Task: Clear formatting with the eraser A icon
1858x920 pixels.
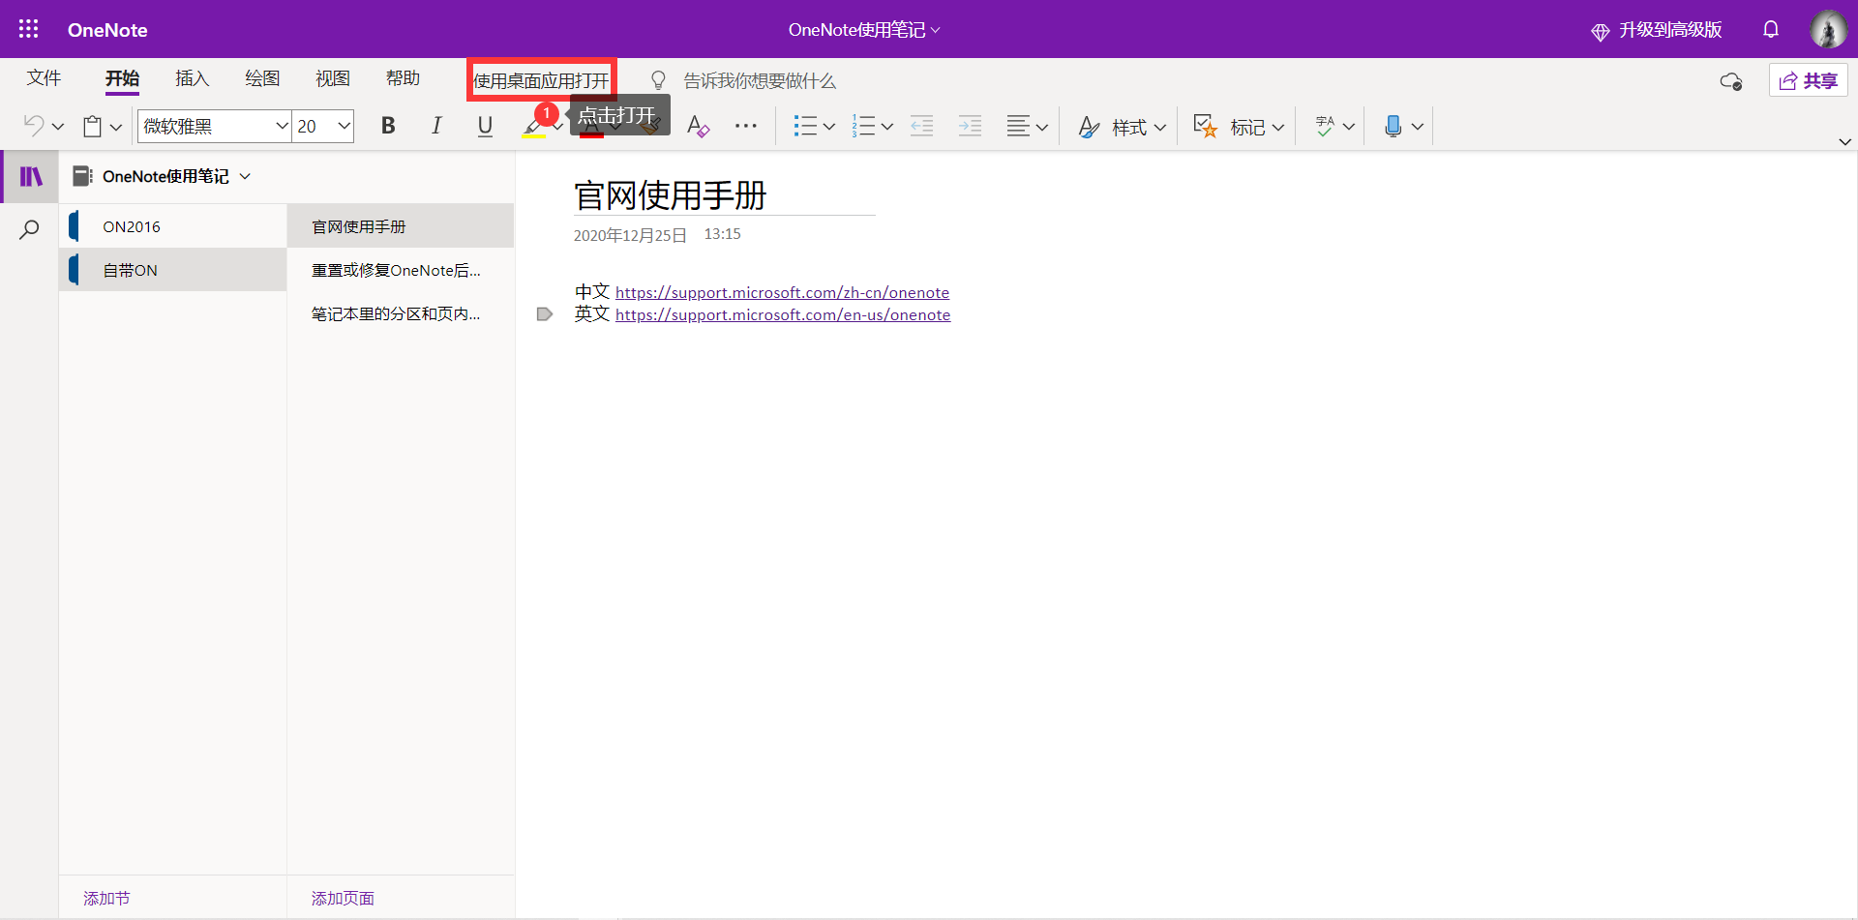Action: tap(698, 126)
